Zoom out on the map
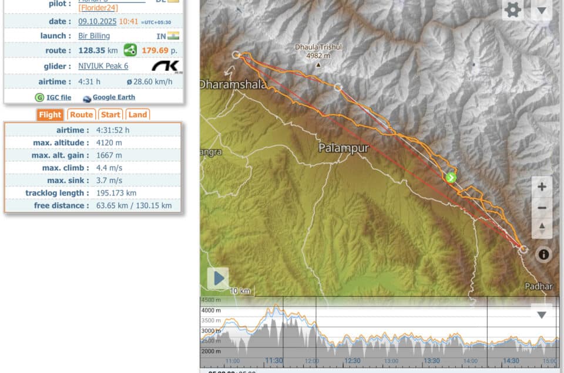 [x=542, y=208]
